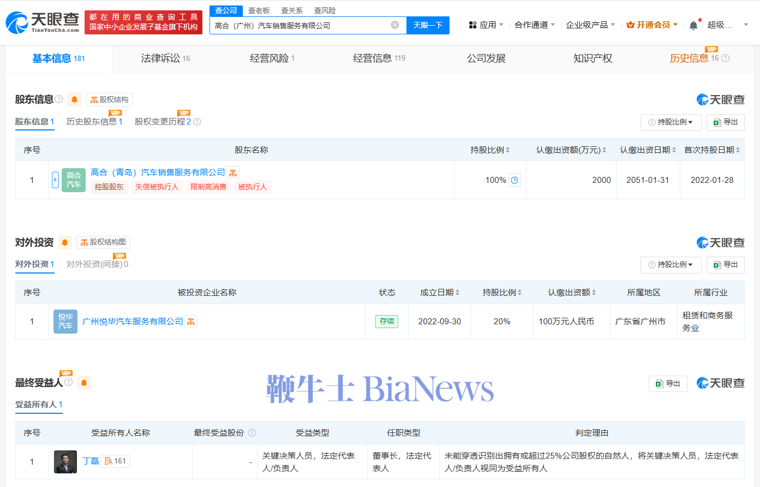Open the 丁磊 person link
760x487 pixels.
(x=91, y=461)
